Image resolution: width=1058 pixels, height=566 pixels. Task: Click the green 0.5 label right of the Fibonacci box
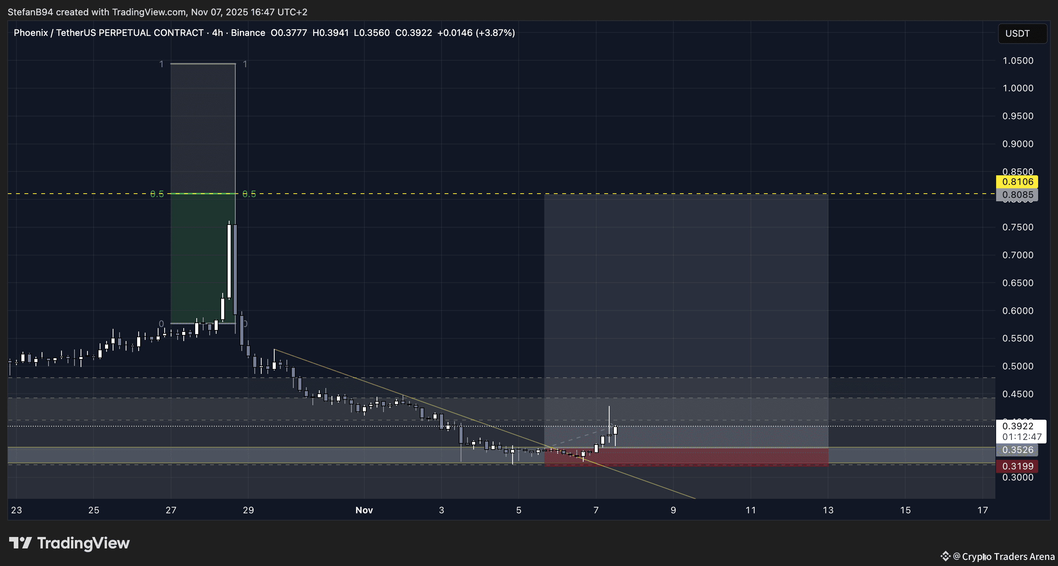coord(249,194)
